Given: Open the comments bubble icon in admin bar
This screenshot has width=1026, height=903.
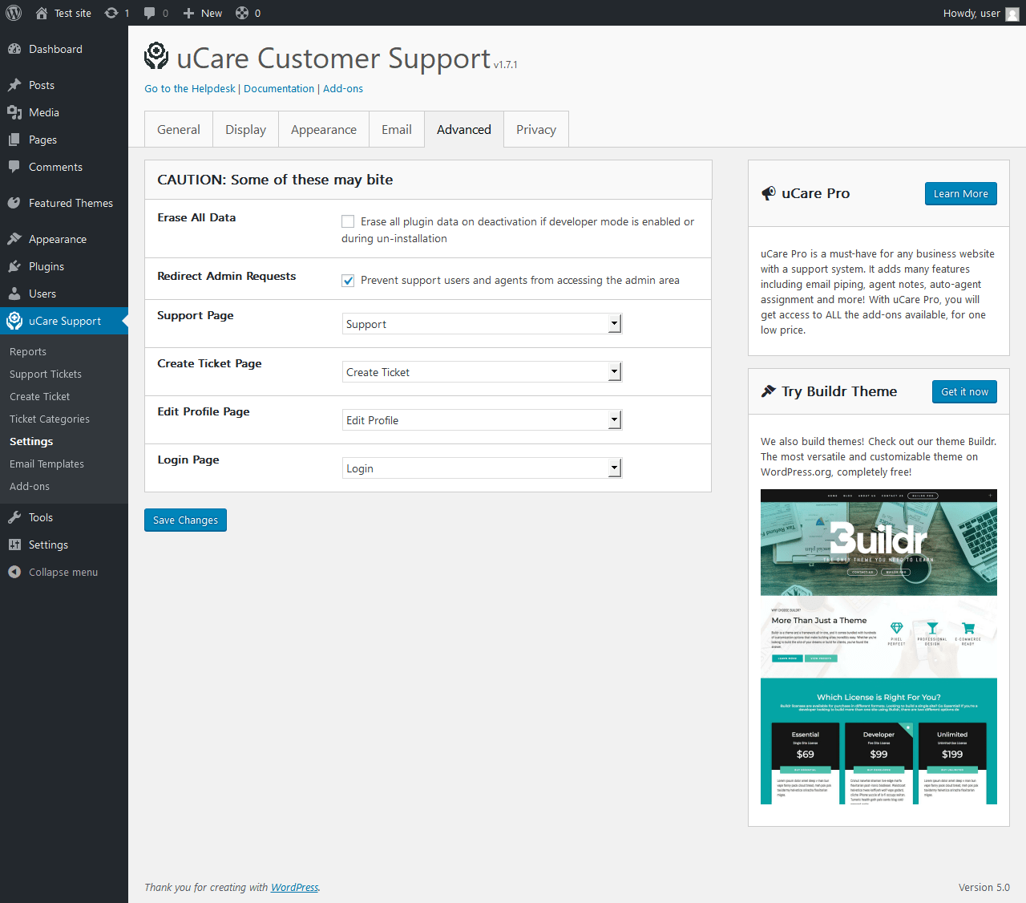Looking at the screenshot, I should coord(150,13).
